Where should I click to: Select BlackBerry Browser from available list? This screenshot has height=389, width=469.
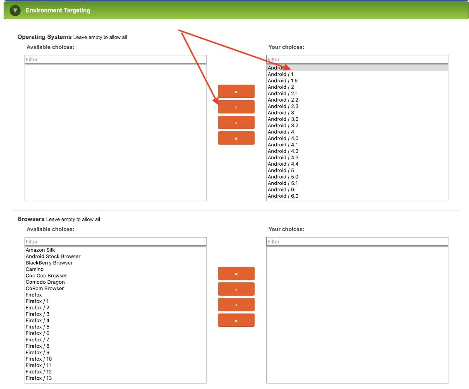(x=49, y=263)
